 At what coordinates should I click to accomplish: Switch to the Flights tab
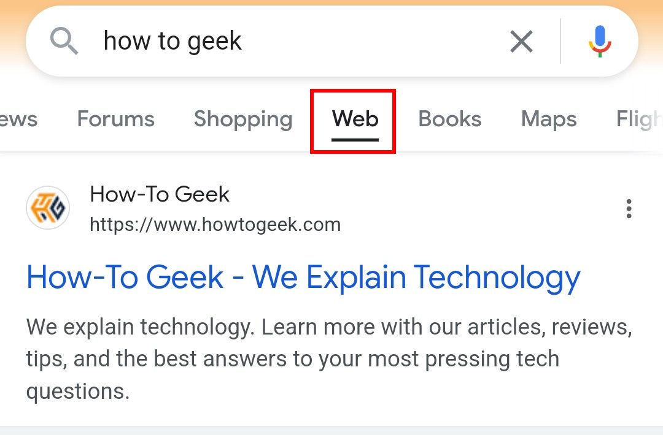pyautogui.click(x=642, y=119)
